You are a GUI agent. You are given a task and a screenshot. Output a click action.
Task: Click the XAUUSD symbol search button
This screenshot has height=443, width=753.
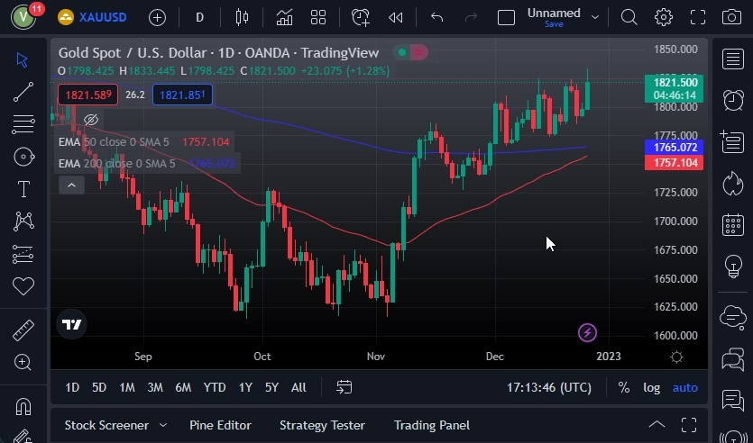[x=102, y=17]
